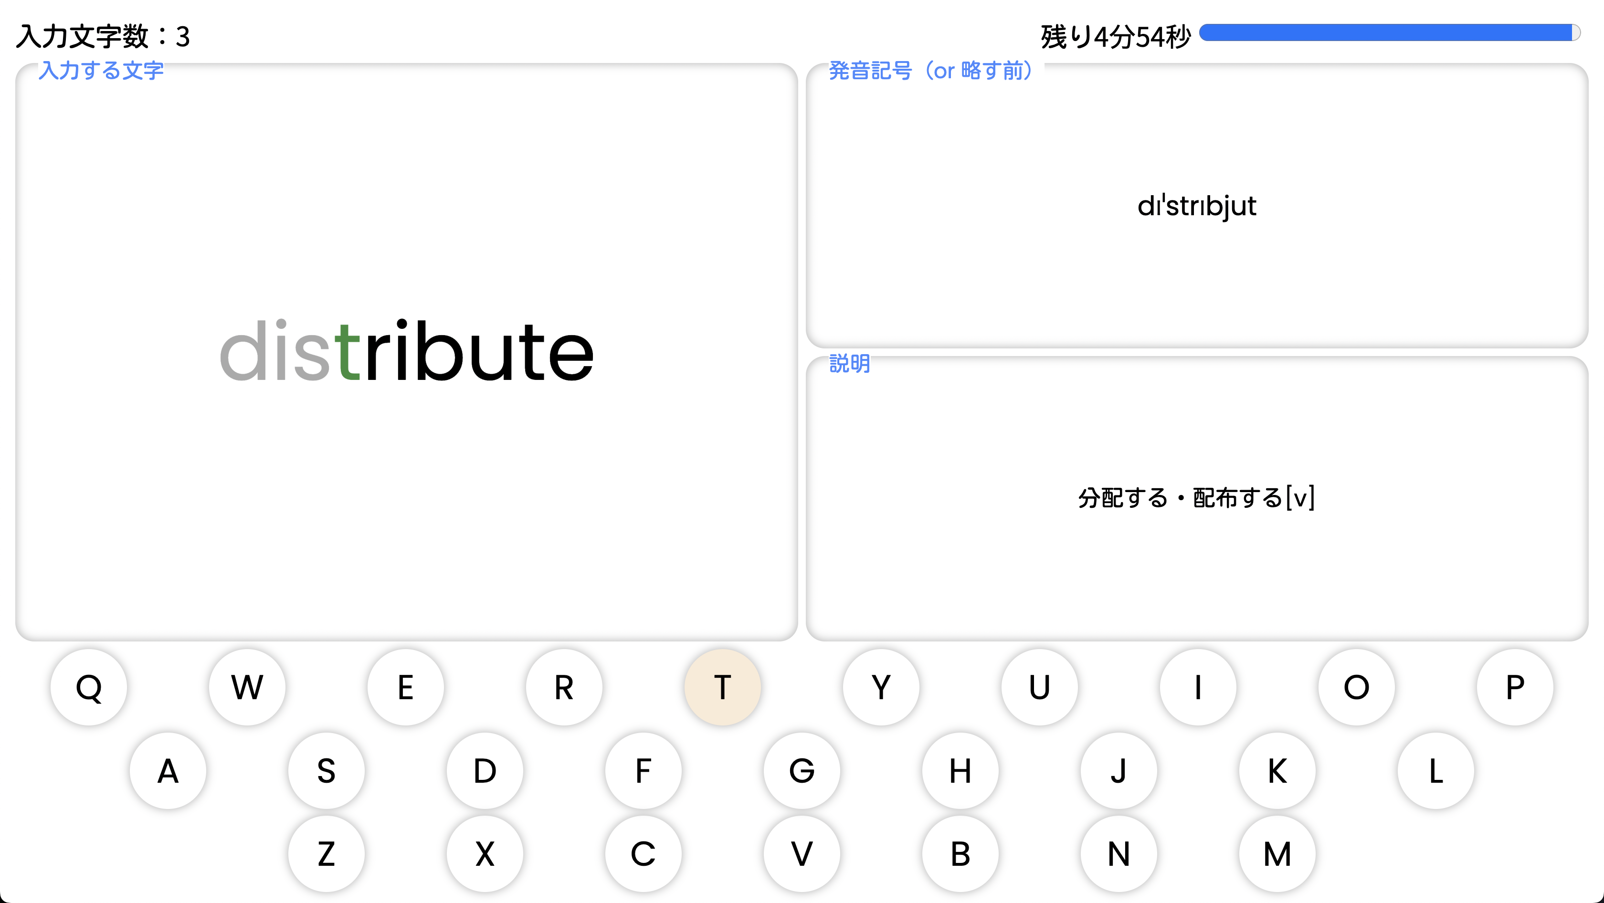
Task: Hit the V key
Action: [802, 854]
